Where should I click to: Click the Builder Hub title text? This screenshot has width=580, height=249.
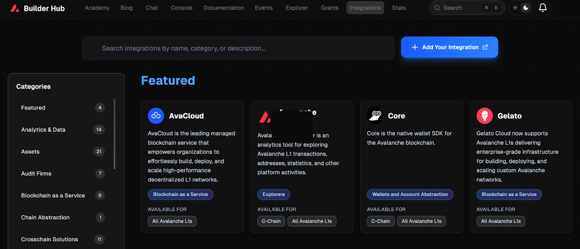pos(44,8)
